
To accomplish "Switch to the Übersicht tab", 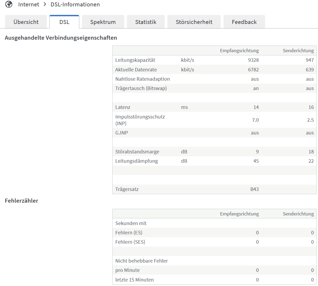I will 26,22.
